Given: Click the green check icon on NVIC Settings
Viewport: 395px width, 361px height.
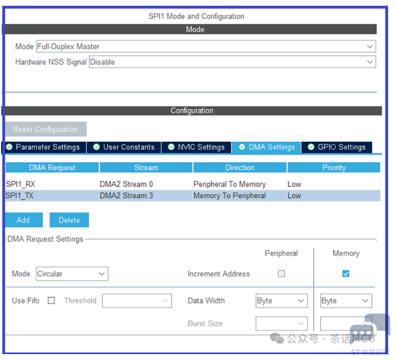Looking at the screenshot, I should click(170, 147).
